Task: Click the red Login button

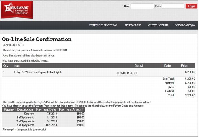Action: tap(191, 6)
